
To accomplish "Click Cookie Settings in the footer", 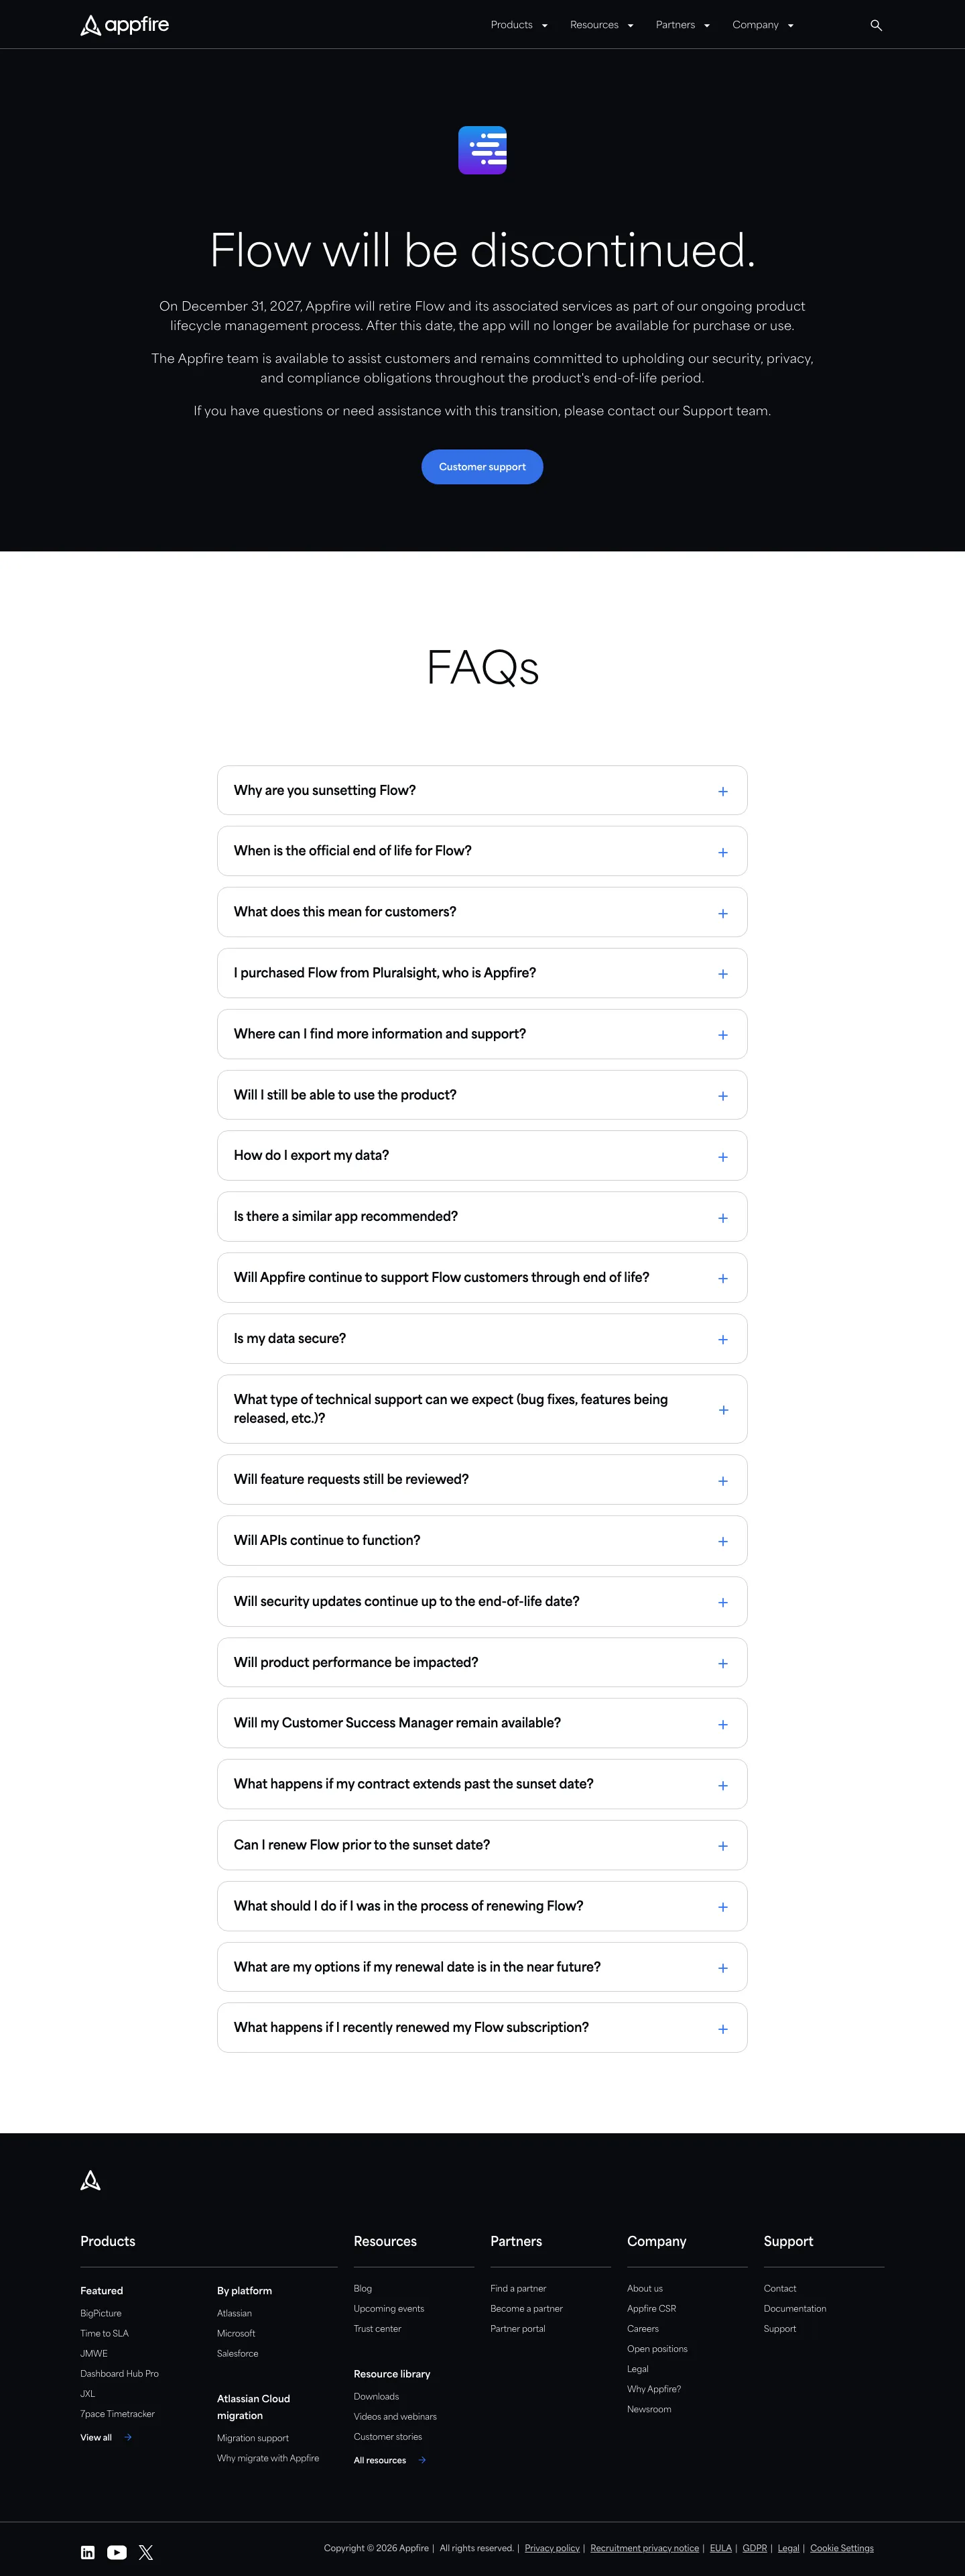I will tap(842, 2548).
